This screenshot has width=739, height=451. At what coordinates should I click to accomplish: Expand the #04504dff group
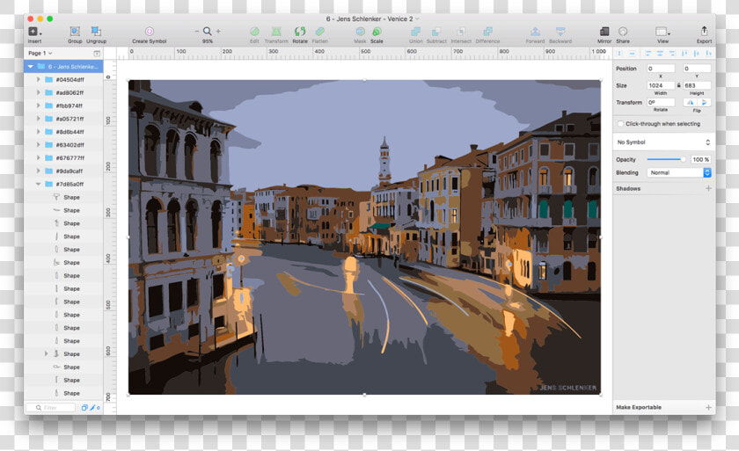38,79
